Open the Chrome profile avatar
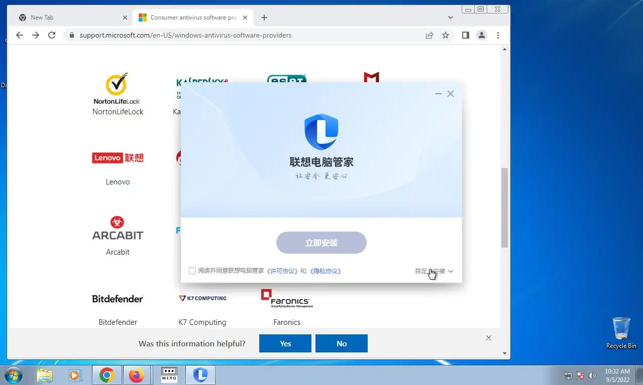 pos(482,35)
